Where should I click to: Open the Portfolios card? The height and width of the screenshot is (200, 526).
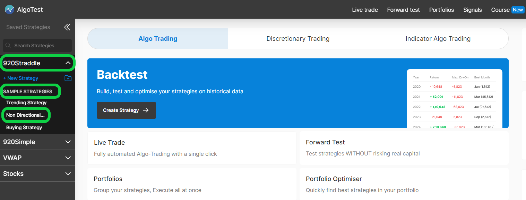(192, 184)
